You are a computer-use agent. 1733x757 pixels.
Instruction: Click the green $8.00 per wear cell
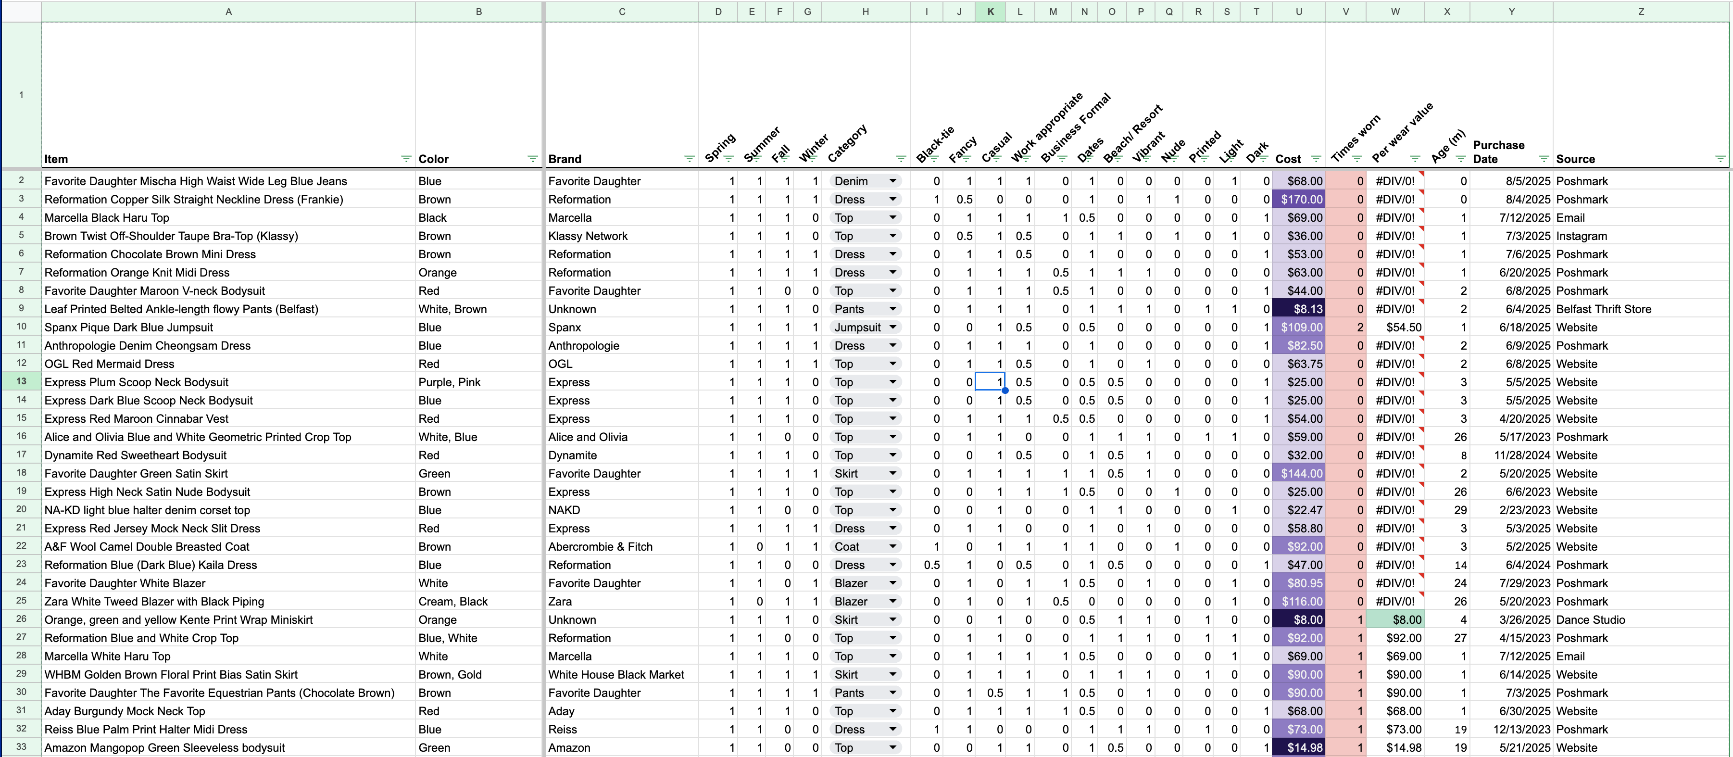1394,620
